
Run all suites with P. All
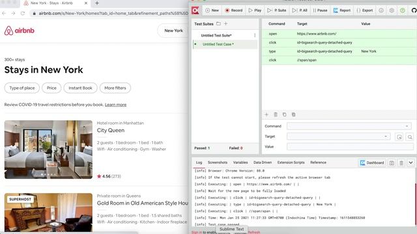point(300,10)
